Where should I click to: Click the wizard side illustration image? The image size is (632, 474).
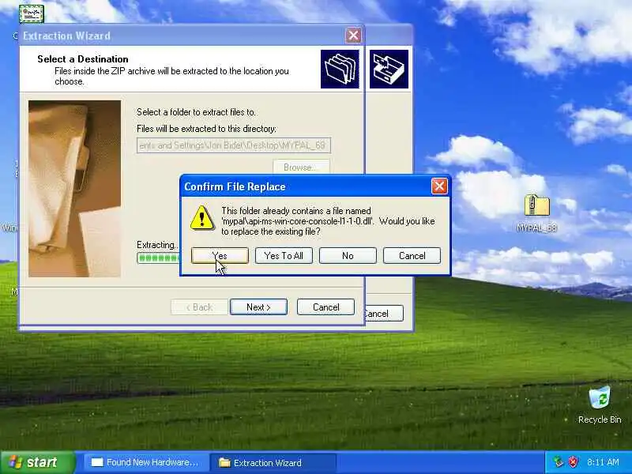pos(74,189)
